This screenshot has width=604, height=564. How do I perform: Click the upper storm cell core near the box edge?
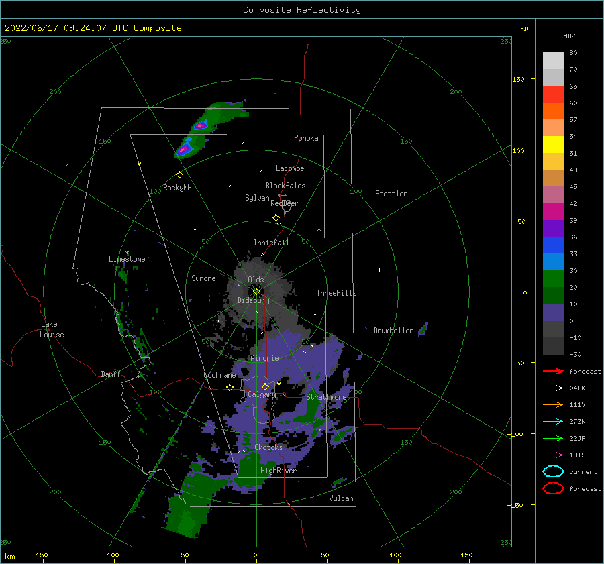(x=200, y=125)
